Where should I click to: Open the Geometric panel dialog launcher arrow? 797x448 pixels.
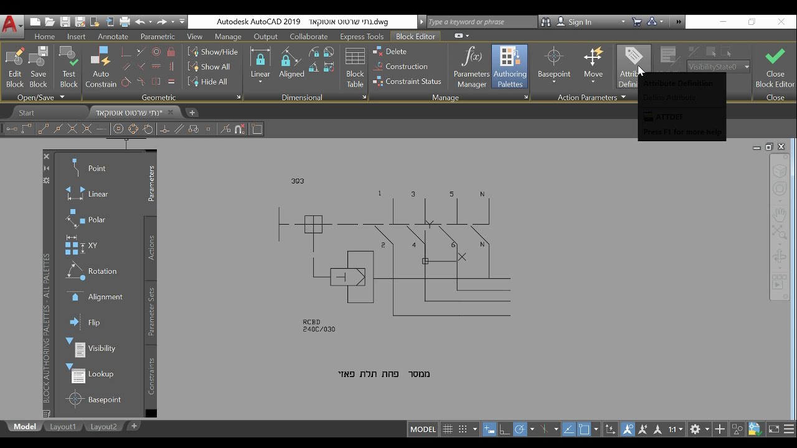[x=238, y=97]
